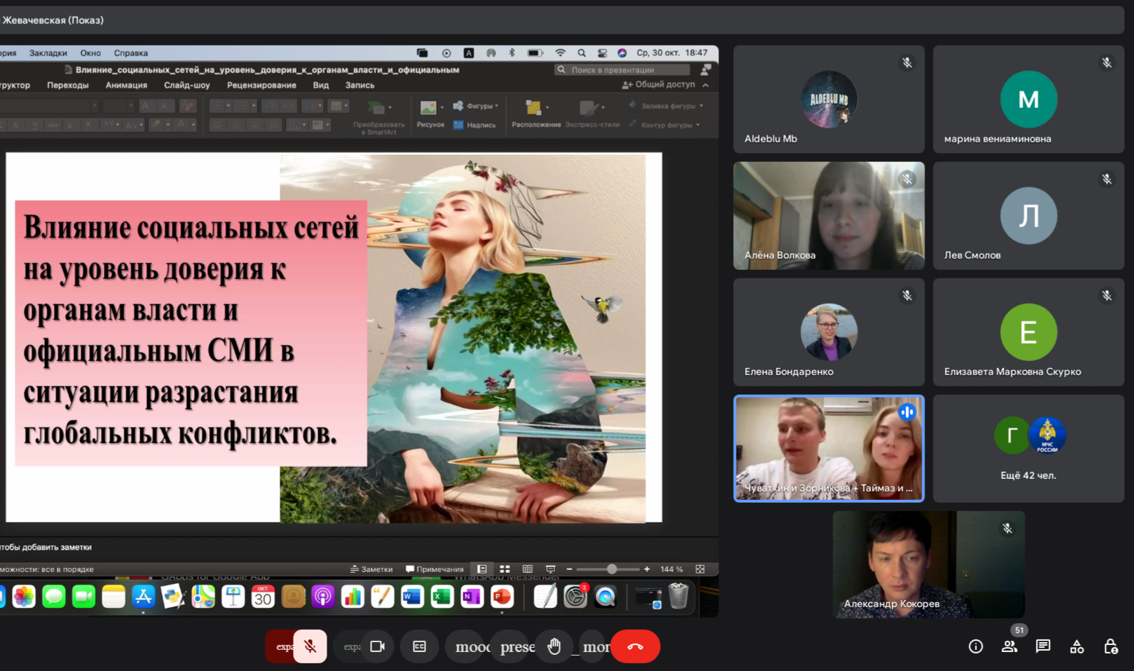Switch to the Слайд-шоу tab

pos(187,85)
